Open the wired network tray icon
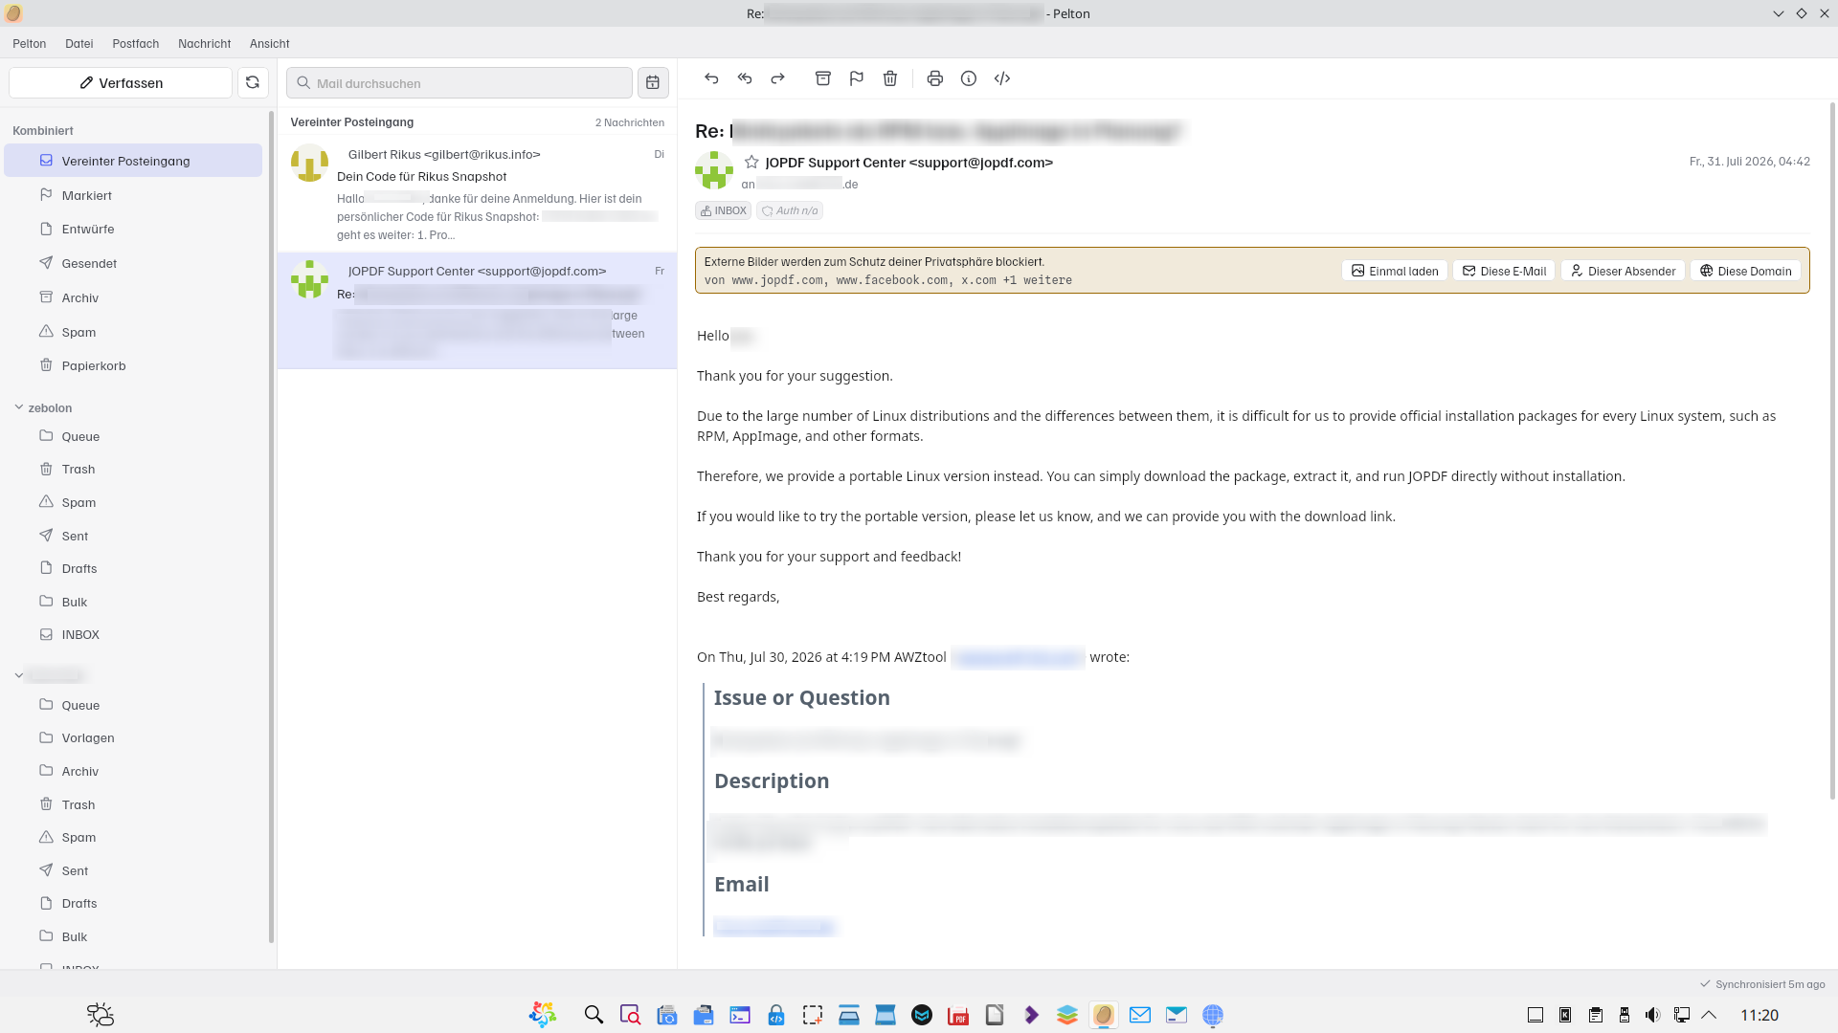 pos(1681,1015)
